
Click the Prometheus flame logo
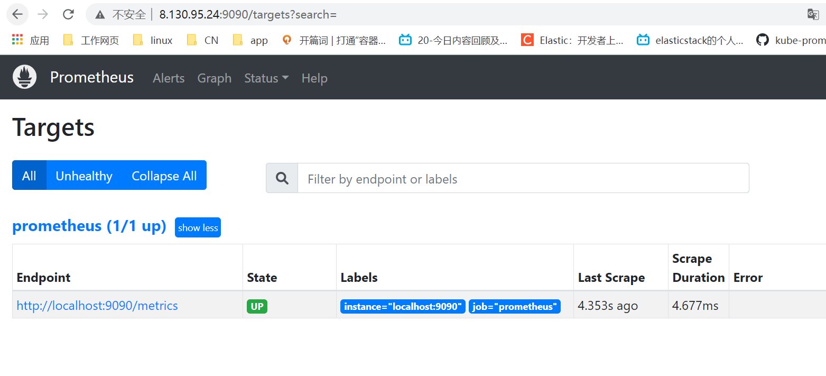[x=24, y=77]
